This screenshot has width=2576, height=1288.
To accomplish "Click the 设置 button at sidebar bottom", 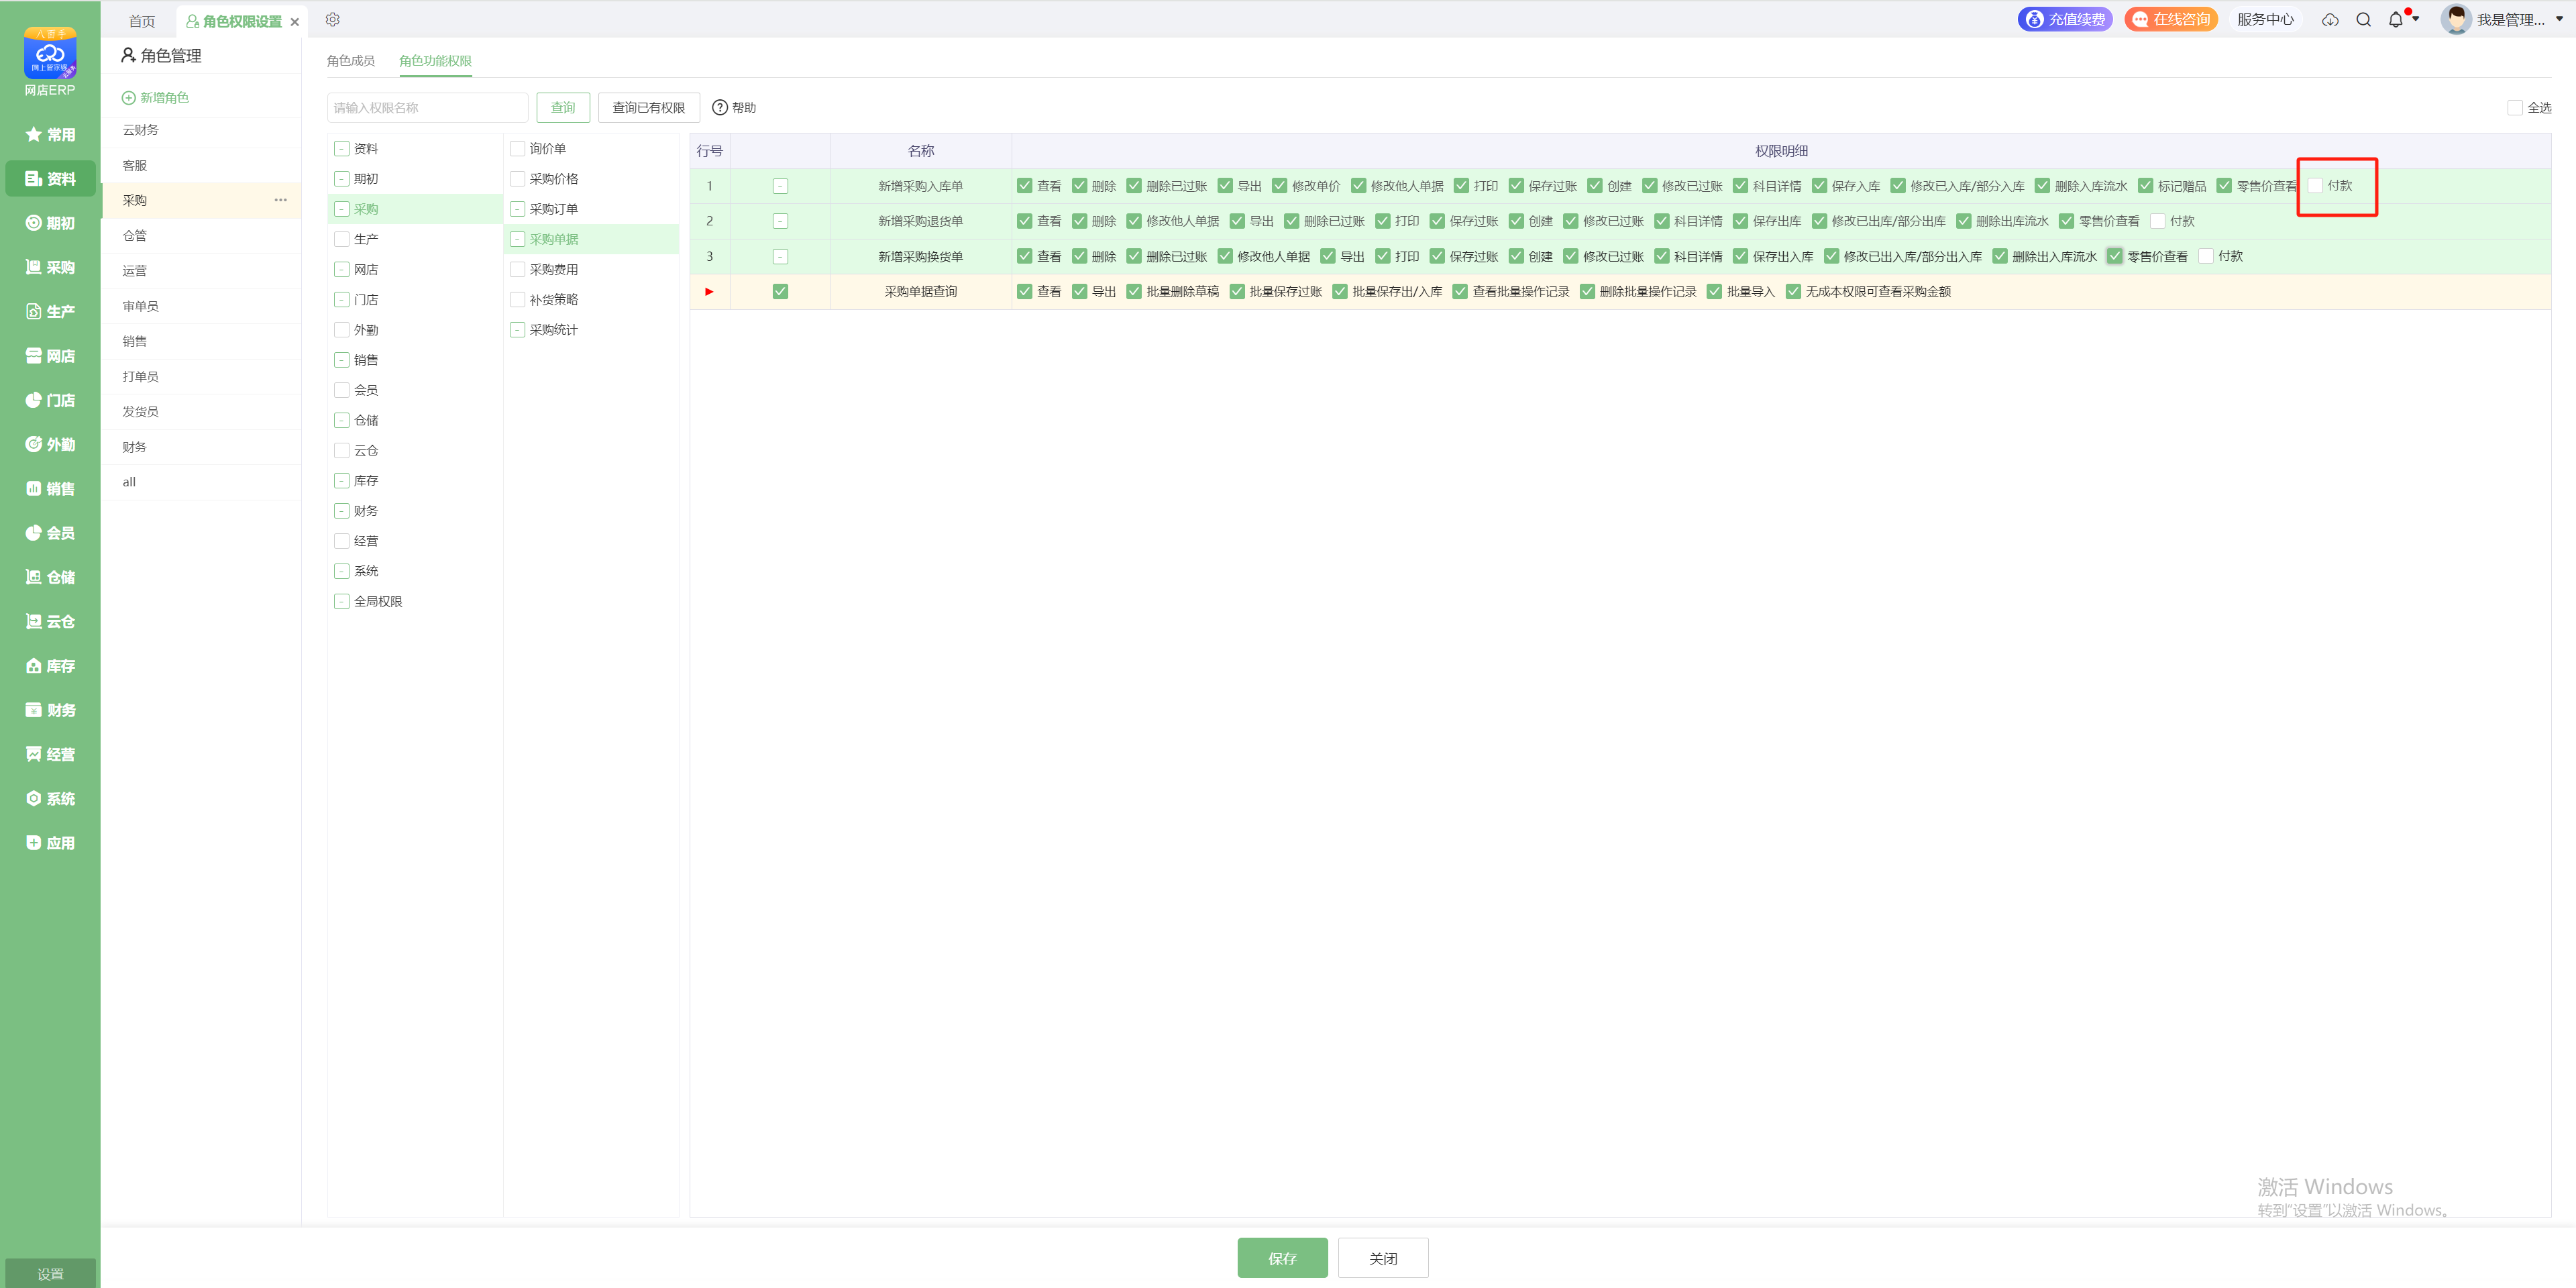I will pos(50,1273).
